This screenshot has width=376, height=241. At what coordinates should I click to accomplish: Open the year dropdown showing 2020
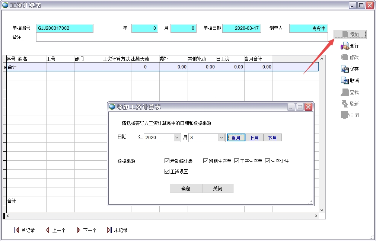click(177, 138)
